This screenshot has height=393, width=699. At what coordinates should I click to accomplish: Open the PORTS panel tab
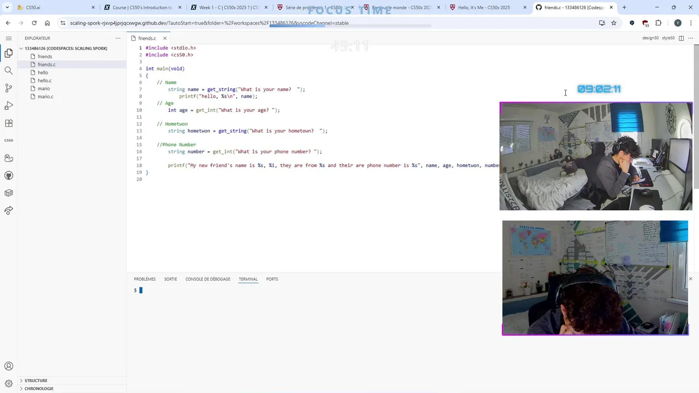tap(272, 279)
